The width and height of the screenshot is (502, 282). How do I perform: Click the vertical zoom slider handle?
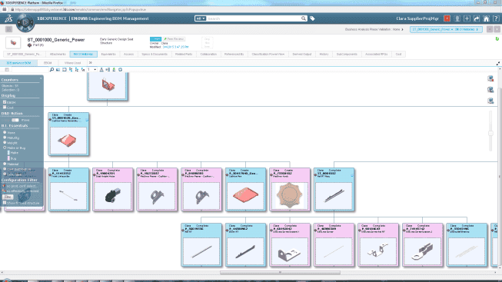[490, 133]
